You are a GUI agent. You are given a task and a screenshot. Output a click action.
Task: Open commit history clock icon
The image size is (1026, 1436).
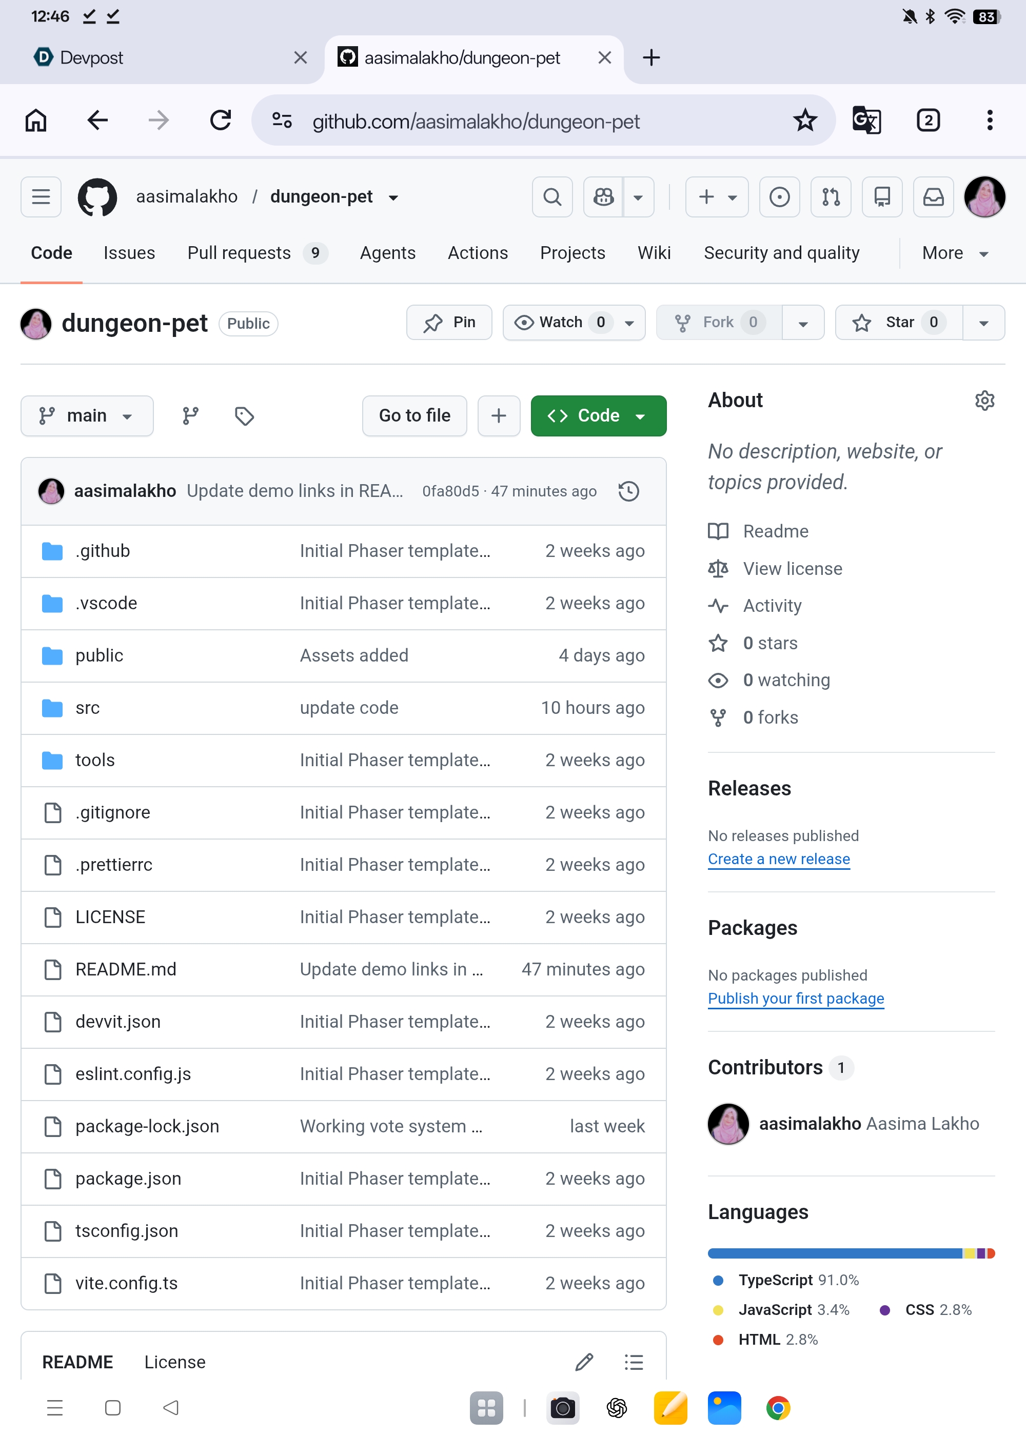[628, 491]
